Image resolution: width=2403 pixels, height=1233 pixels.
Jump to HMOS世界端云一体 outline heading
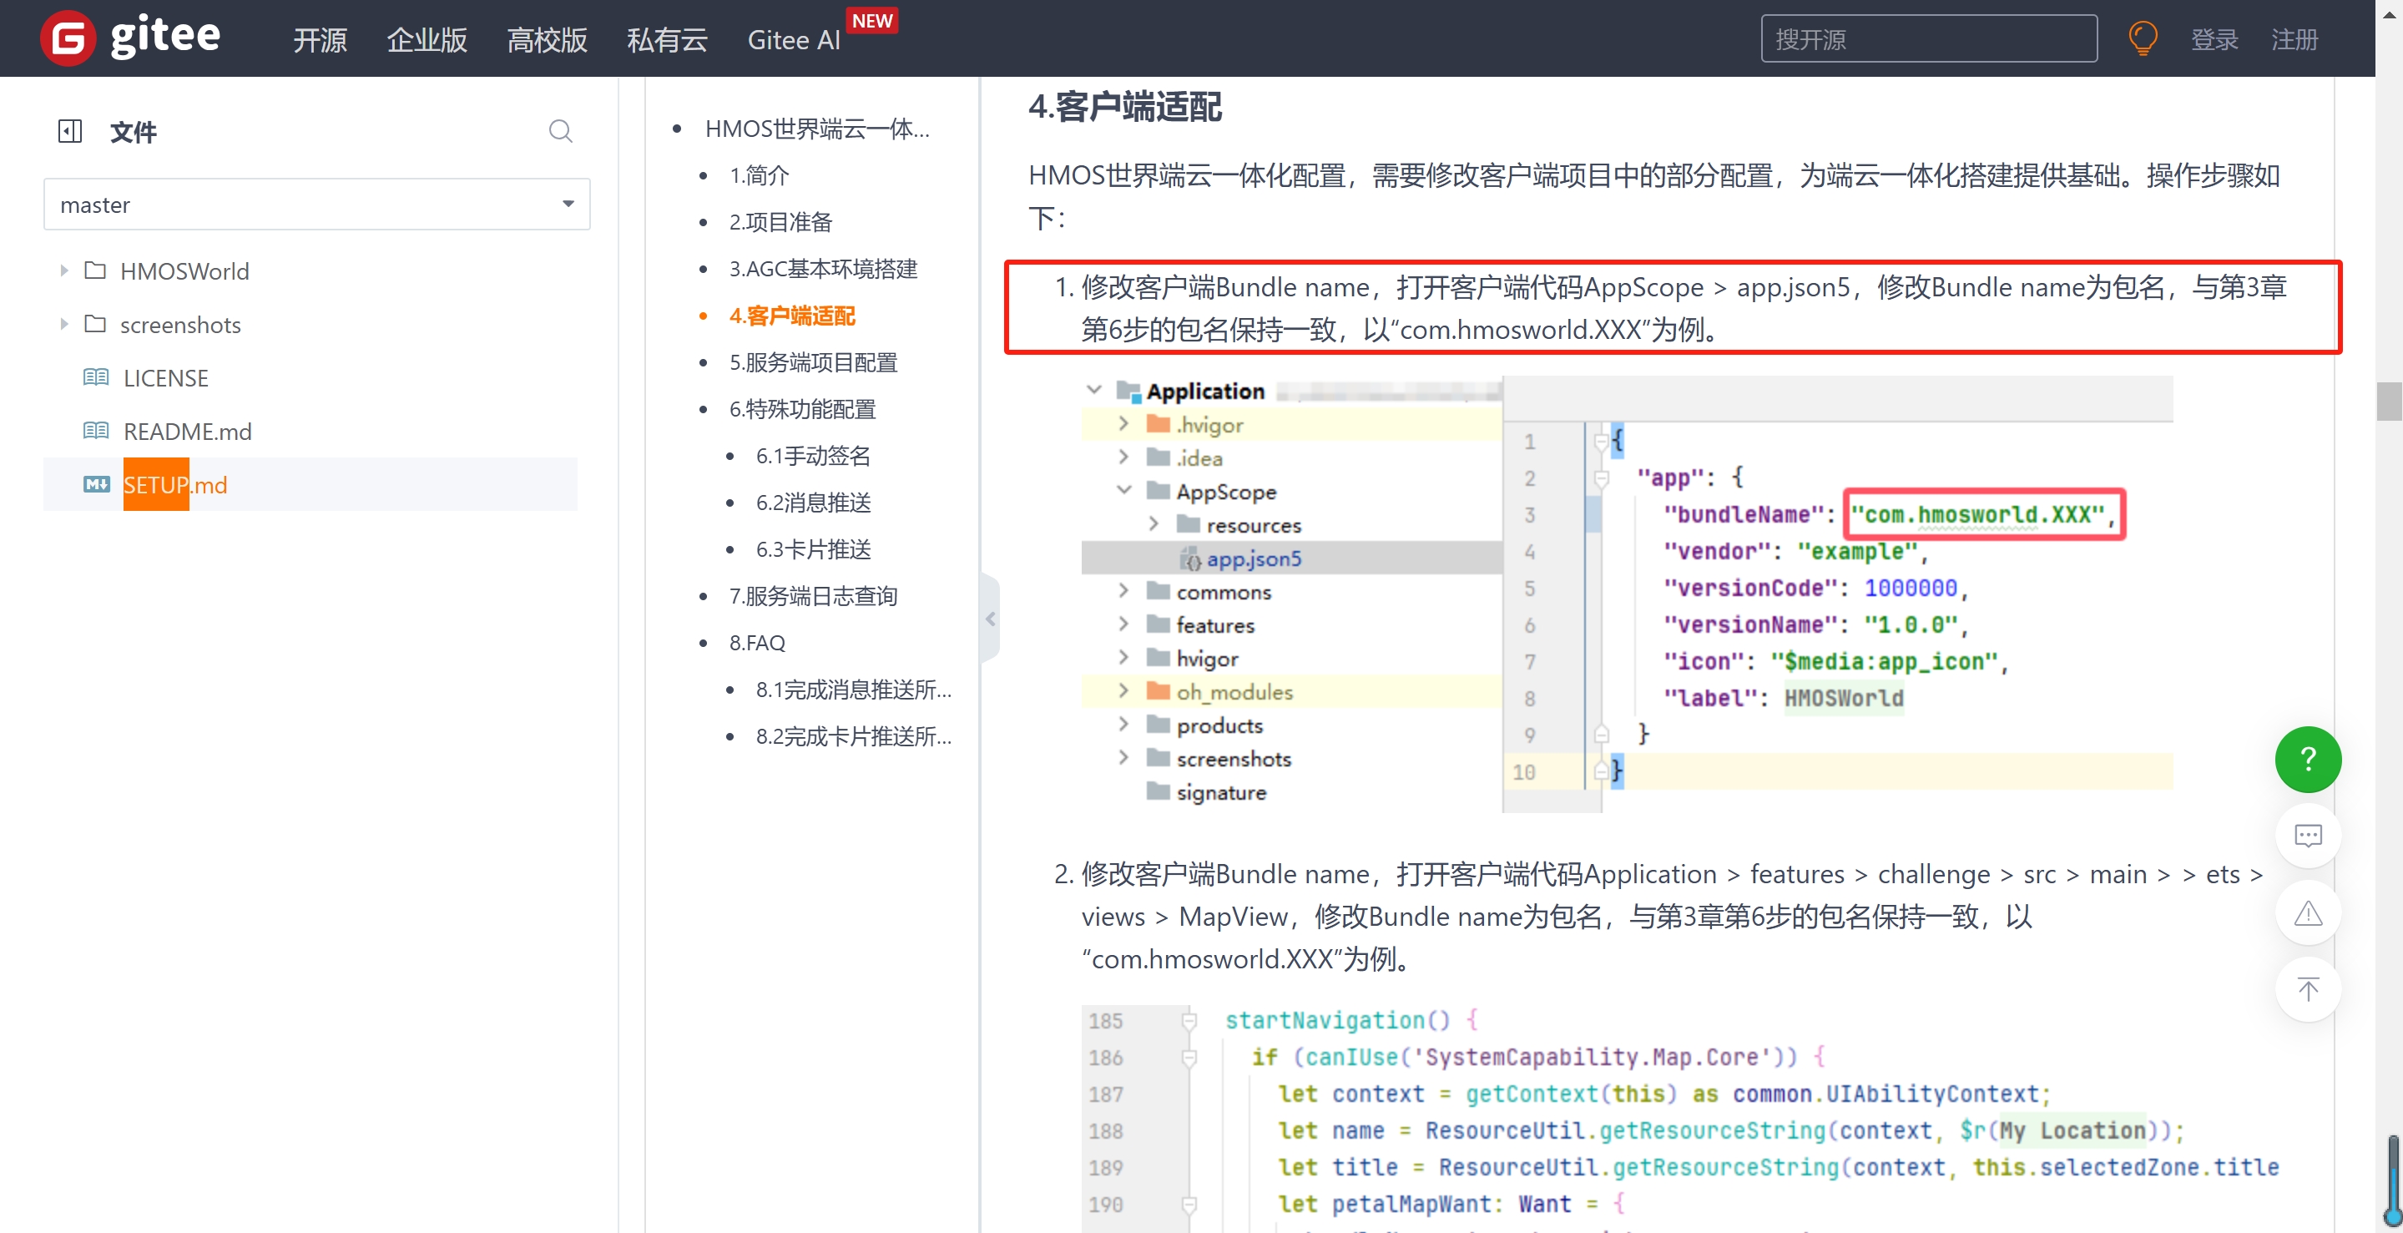(x=817, y=129)
